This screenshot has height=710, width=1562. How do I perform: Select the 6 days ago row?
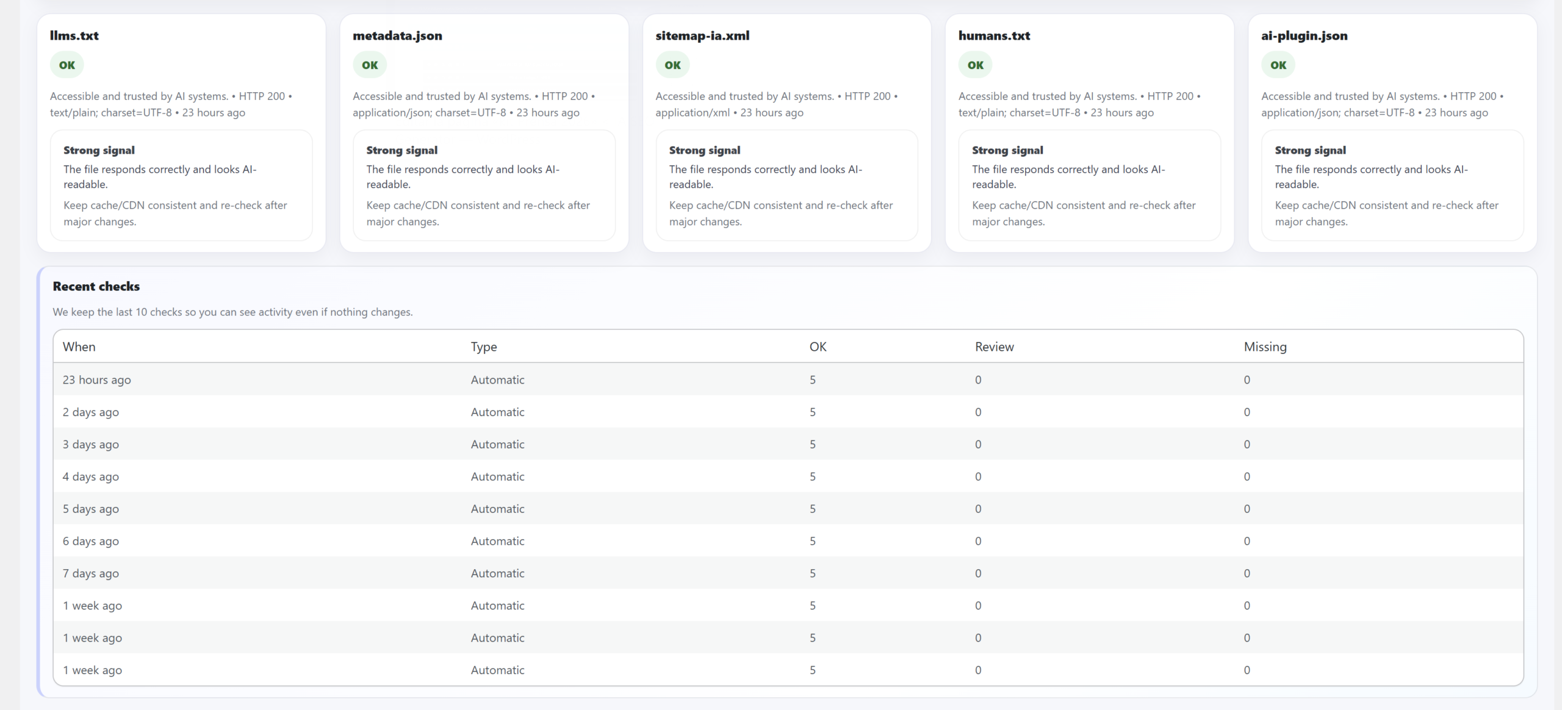click(788, 541)
